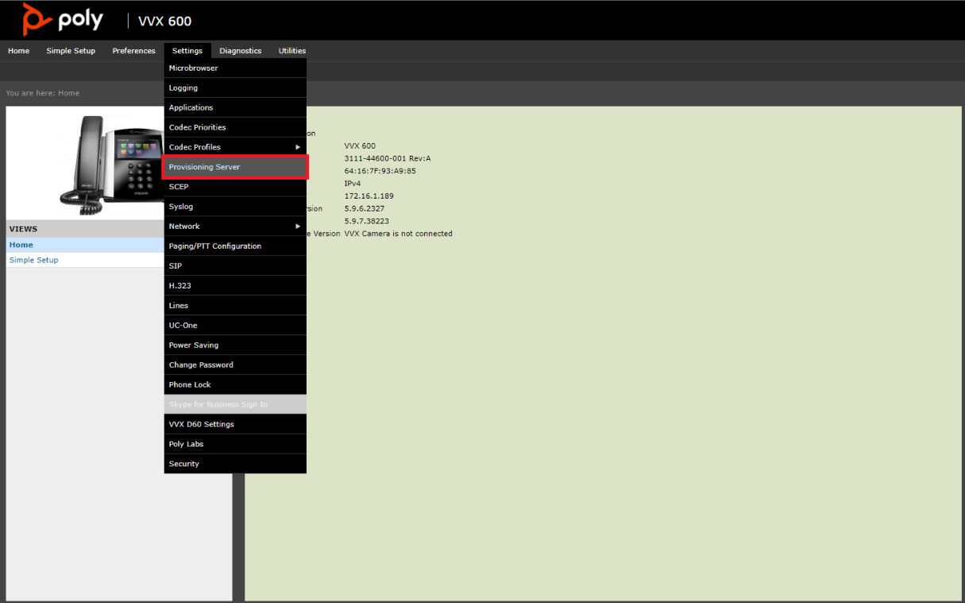Select the version value 5.9.6.2327
965x603 pixels.
click(x=366, y=208)
